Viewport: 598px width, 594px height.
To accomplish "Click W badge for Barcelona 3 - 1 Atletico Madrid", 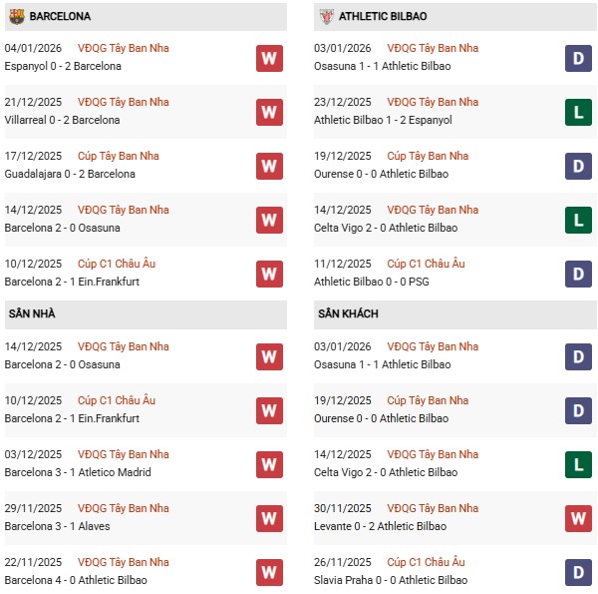I will tap(269, 464).
